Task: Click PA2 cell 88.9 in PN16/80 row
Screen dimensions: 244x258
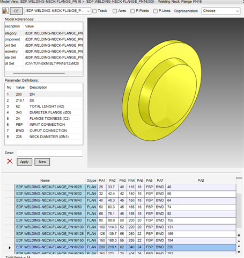Action: pos(112,220)
